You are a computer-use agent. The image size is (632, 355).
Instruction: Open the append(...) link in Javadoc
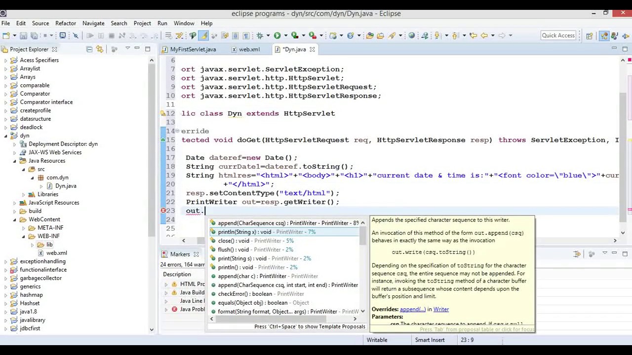coord(412,309)
